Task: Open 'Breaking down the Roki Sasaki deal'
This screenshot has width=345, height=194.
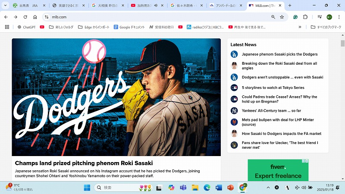Action: click(x=279, y=66)
